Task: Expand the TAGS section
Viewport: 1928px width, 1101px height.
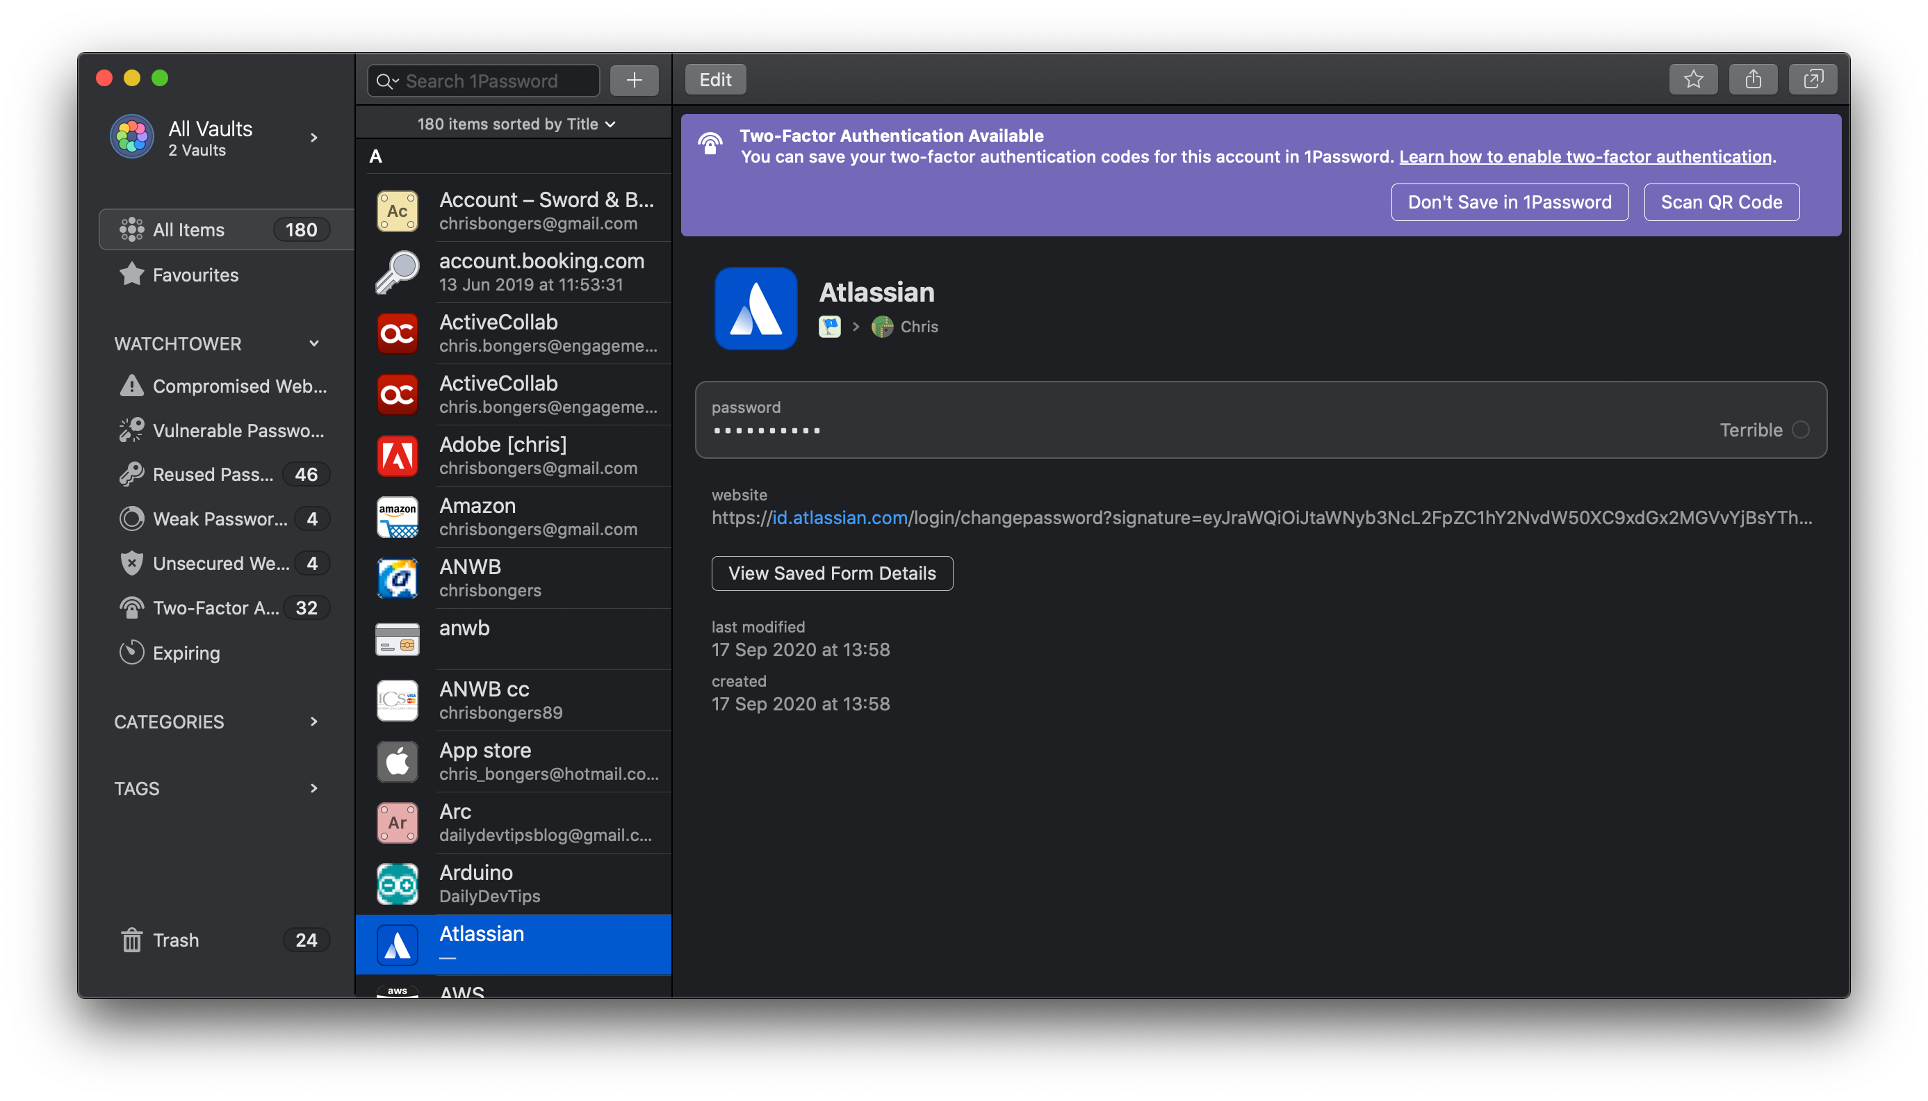Action: pos(313,788)
